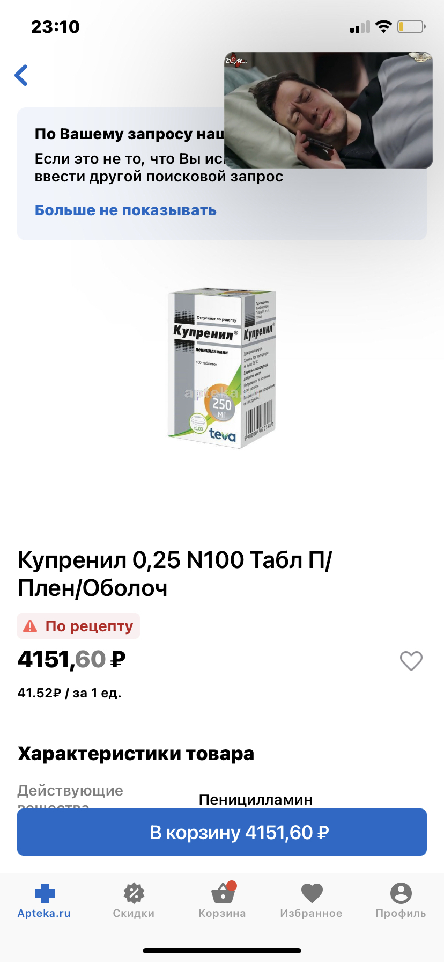Add to cart for 4151,60 ₽
This screenshot has width=444, height=962.
(x=222, y=832)
